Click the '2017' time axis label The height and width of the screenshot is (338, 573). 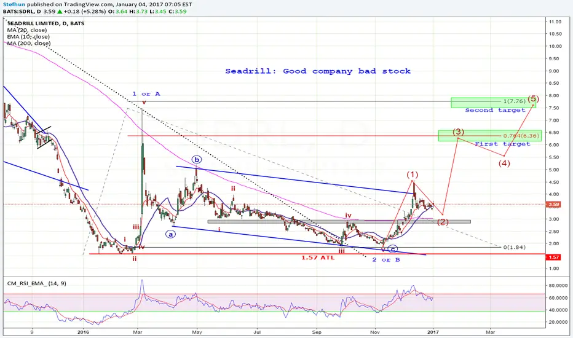[433, 332]
